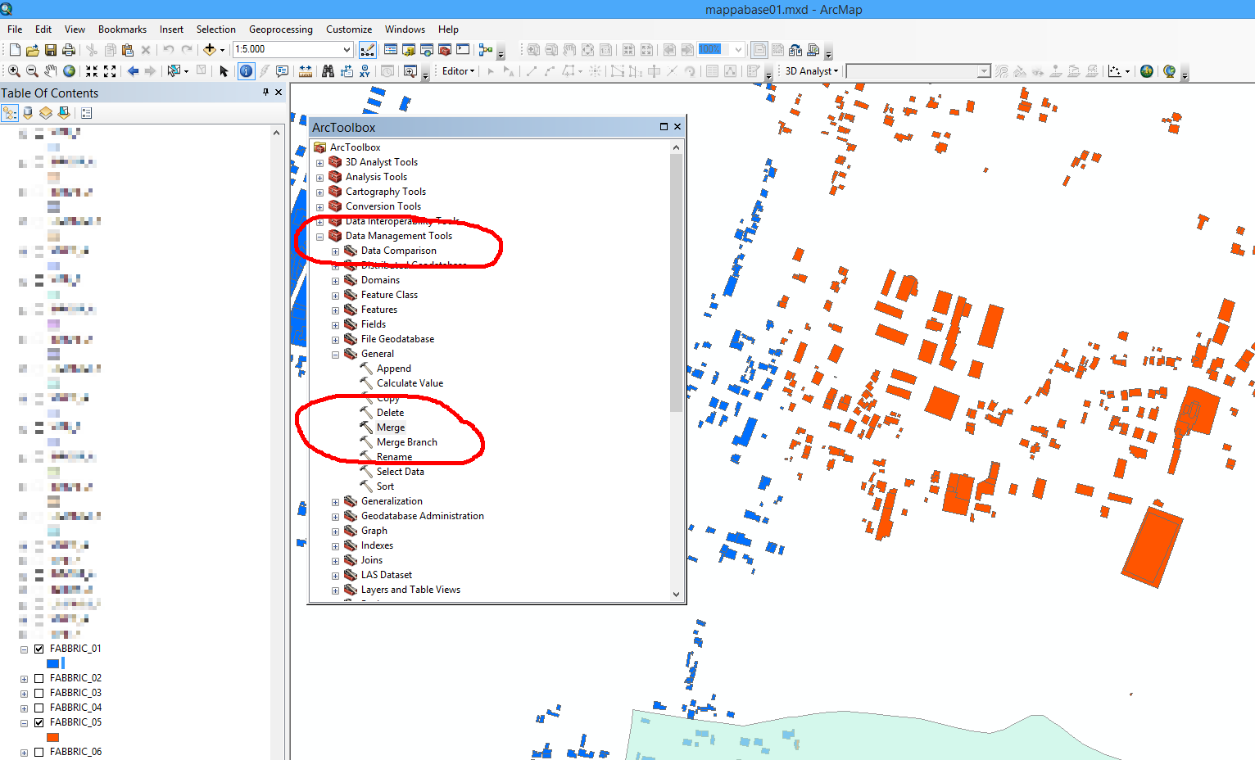Click the 3D Analyst layer input field
Screen dimensions: 1255x760
click(917, 71)
